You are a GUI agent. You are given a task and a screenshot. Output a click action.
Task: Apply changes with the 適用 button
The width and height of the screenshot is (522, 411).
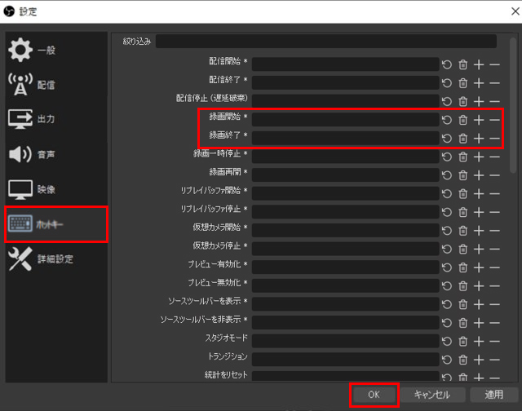(493, 394)
